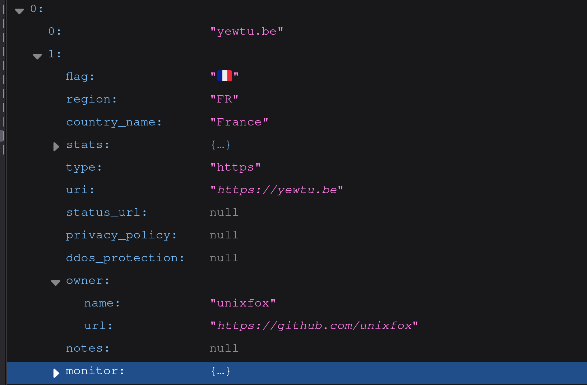The image size is (587, 385).
Task: Select the privacy_policy row key
Action: (121, 235)
